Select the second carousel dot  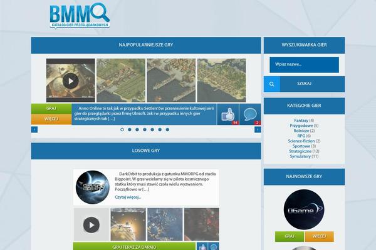tap(130, 129)
